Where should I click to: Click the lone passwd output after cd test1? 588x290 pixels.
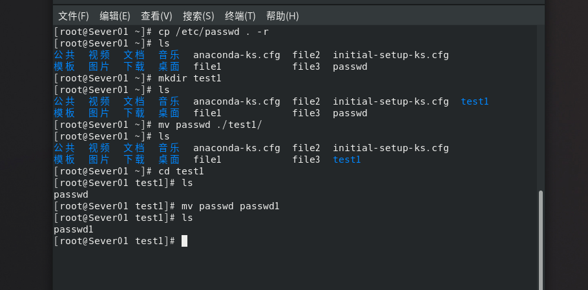(x=70, y=194)
